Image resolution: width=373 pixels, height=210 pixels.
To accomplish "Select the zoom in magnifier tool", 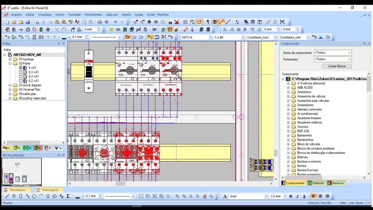I will pyautogui.click(x=136, y=22).
